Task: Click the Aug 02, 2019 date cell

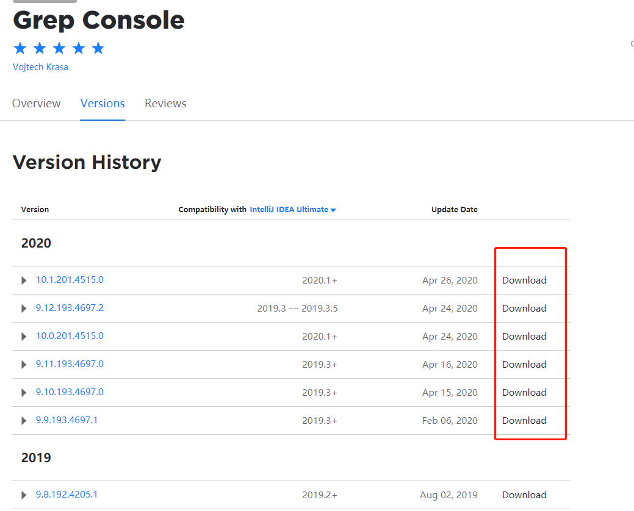Action: (x=449, y=495)
